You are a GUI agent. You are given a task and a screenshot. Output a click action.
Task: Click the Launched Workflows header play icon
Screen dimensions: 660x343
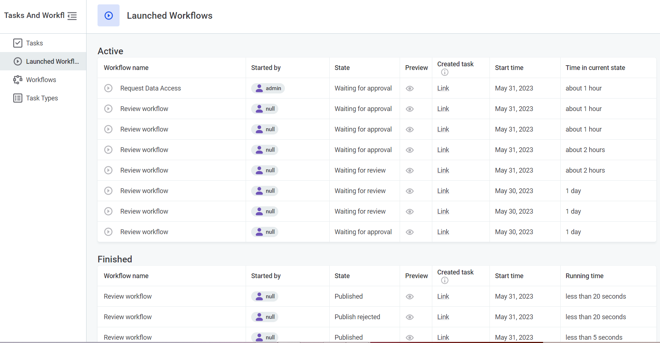(x=109, y=15)
